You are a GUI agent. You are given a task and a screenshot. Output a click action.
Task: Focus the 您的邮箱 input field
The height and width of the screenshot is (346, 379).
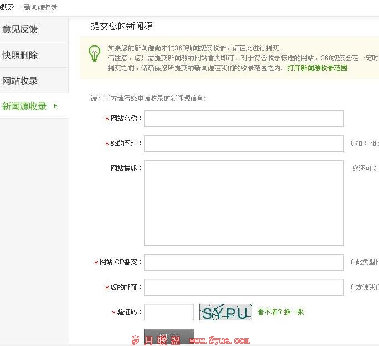[x=244, y=287]
